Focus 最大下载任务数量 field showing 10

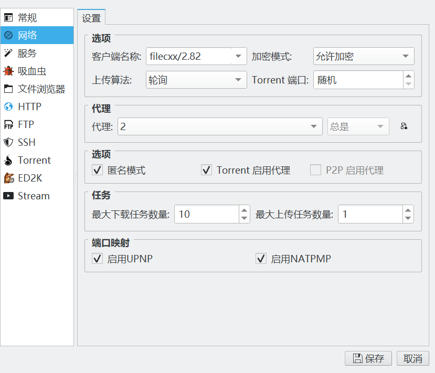click(207, 214)
